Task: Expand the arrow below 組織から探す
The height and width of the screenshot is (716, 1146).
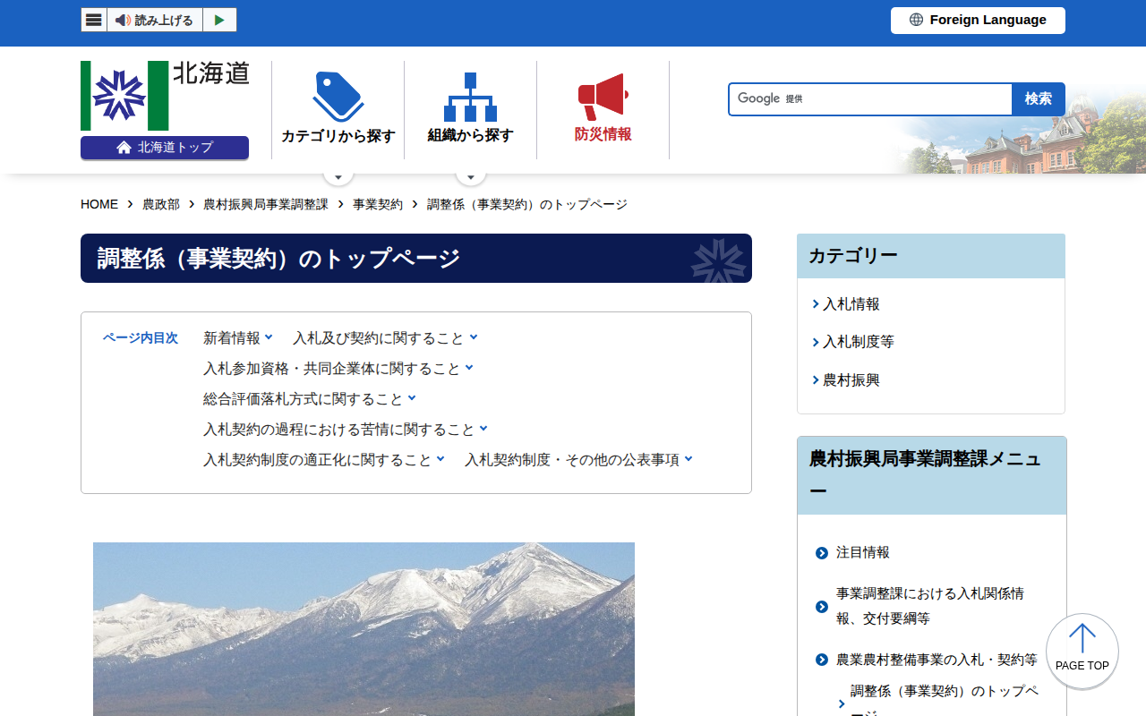Action: pos(471,176)
